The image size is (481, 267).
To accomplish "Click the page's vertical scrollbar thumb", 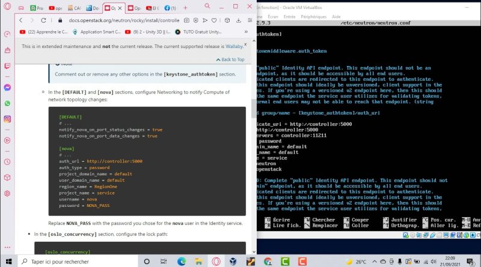I will click(x=254, y=108).
